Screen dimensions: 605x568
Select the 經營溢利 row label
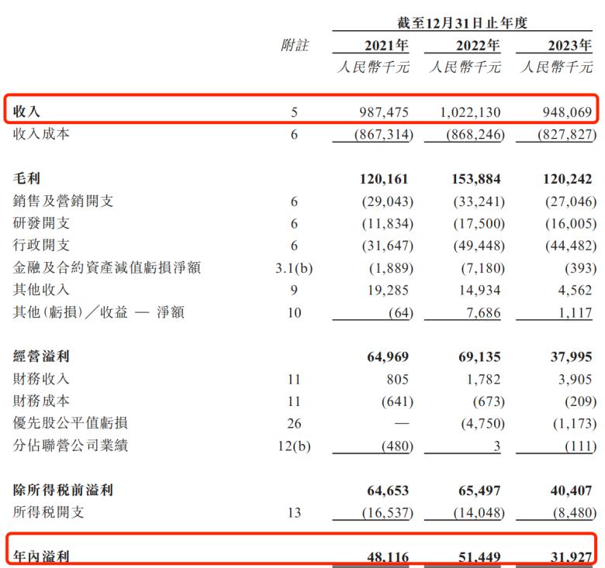[x=41, y=356]
